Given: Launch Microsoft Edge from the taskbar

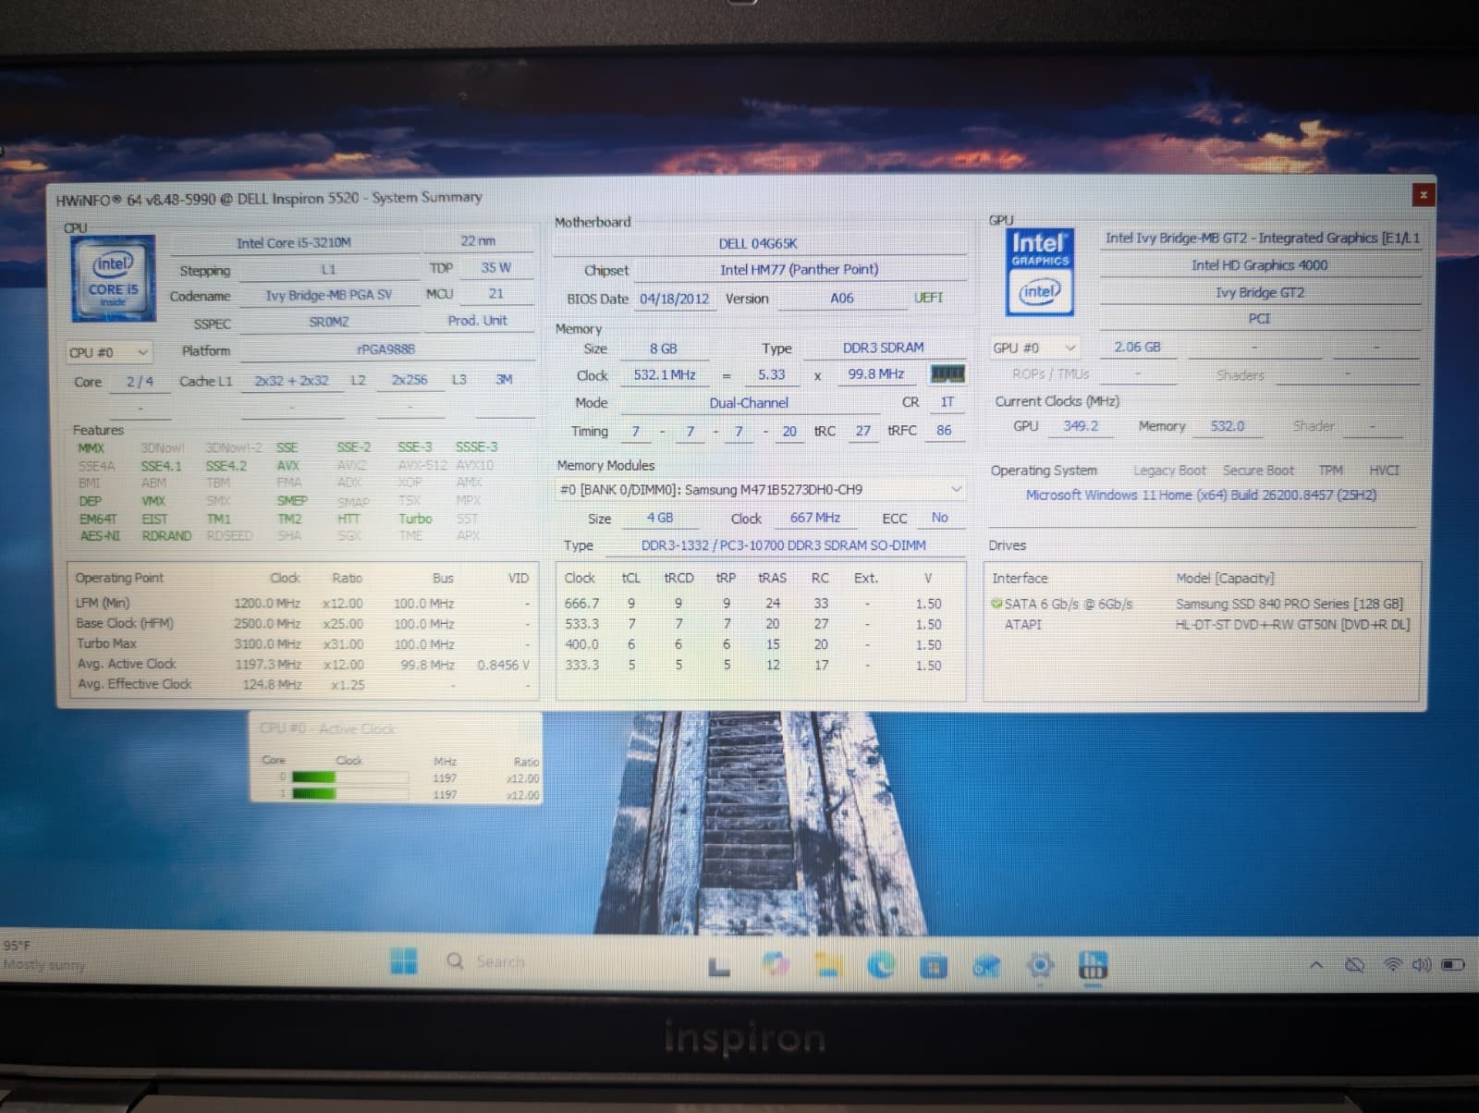Looking at the screenshot, I should (x=880, y=965).
